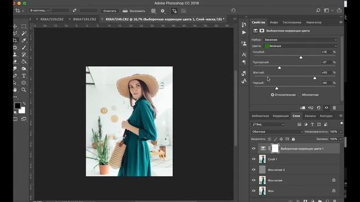This screenshot has height=202, width=360.
Task: Click the Голубой slider handle
Action: click(x=301, y=57)
